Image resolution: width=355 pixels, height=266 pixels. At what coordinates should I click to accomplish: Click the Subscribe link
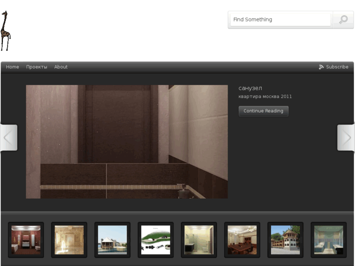click(x=337, y=67)
